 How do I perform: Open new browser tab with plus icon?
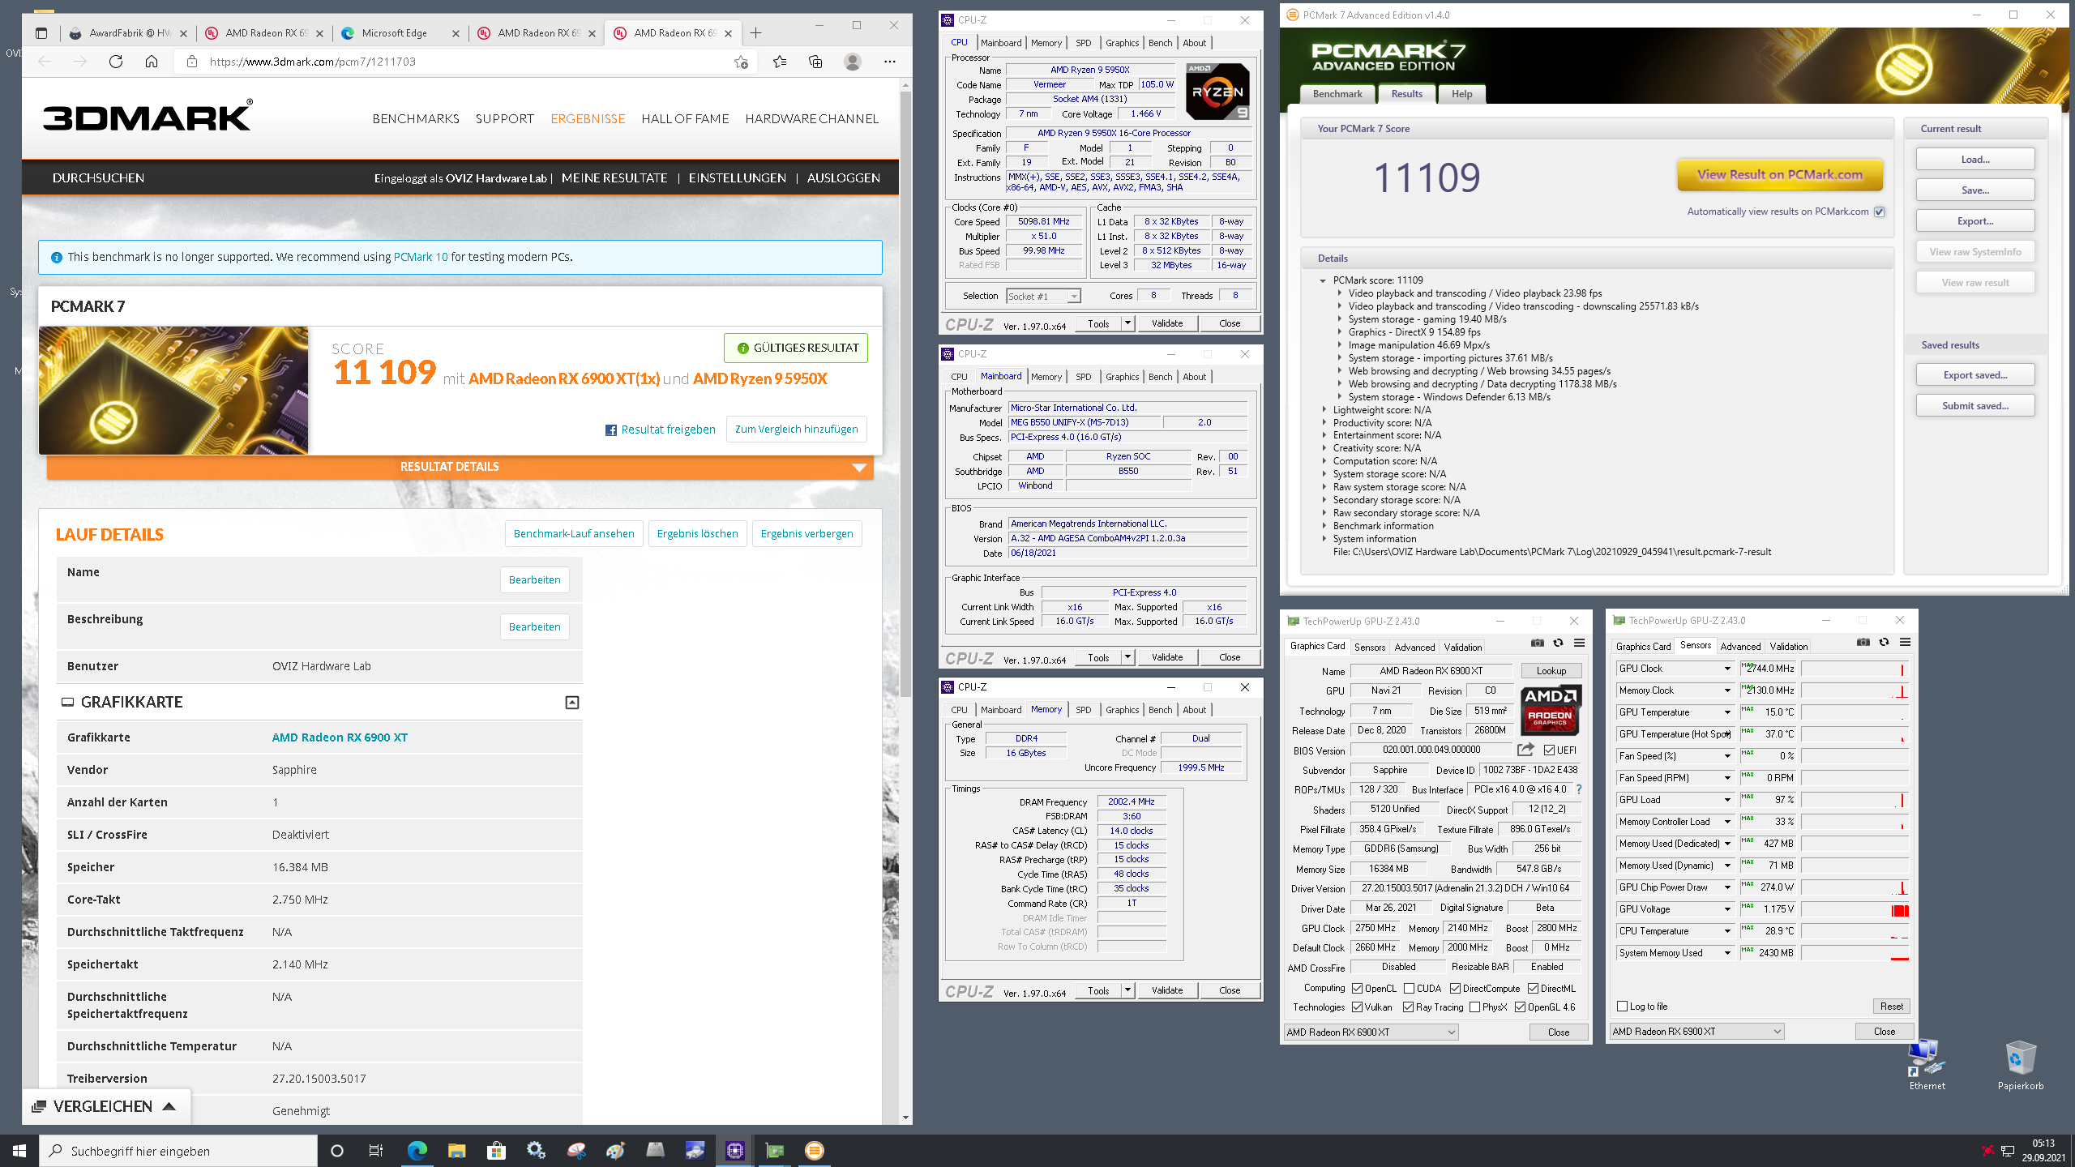pos(755,33)
